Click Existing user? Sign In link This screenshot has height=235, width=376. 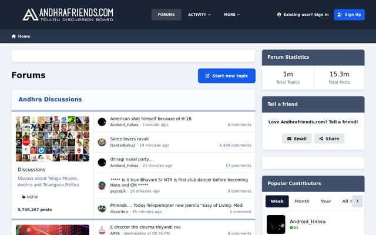tap(303, 15)
